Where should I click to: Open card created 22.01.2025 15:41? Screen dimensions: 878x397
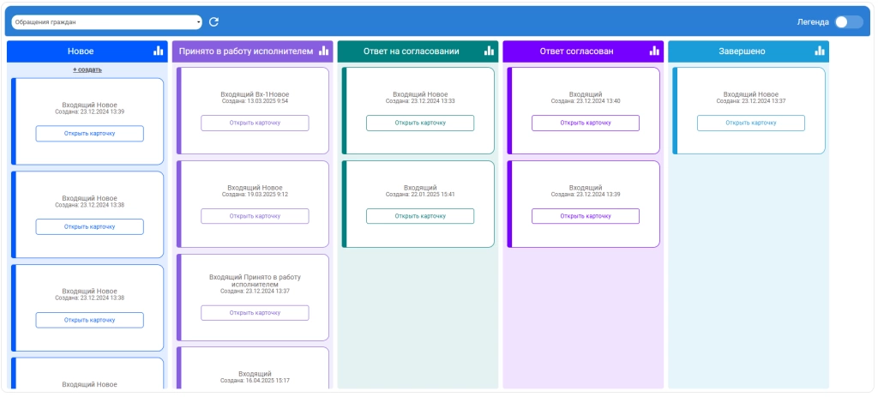point(420,216)
